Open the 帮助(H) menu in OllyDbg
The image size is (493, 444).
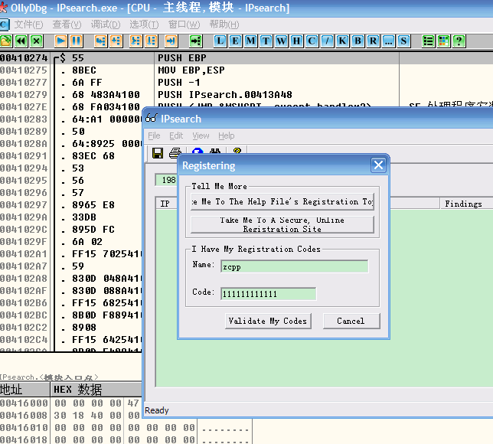[224, 24]
